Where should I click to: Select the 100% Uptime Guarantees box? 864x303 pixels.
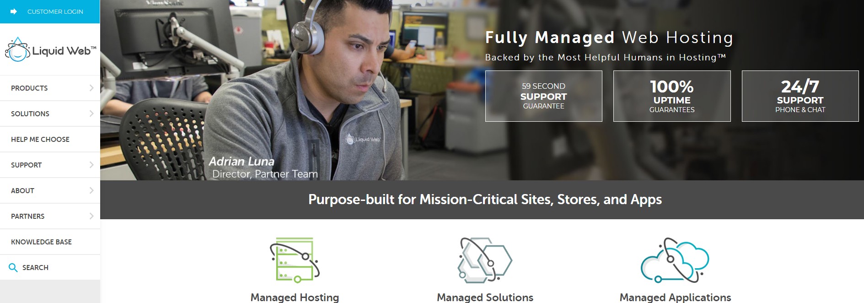pyautogui.click(x=672, y=96)
